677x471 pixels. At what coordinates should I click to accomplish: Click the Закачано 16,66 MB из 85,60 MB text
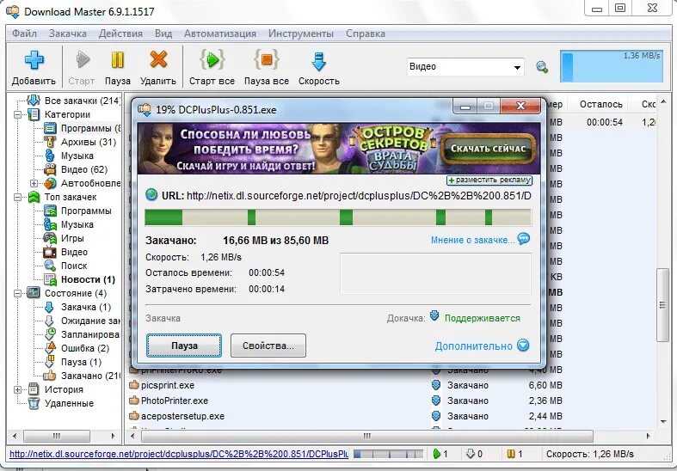click(237, 241)
